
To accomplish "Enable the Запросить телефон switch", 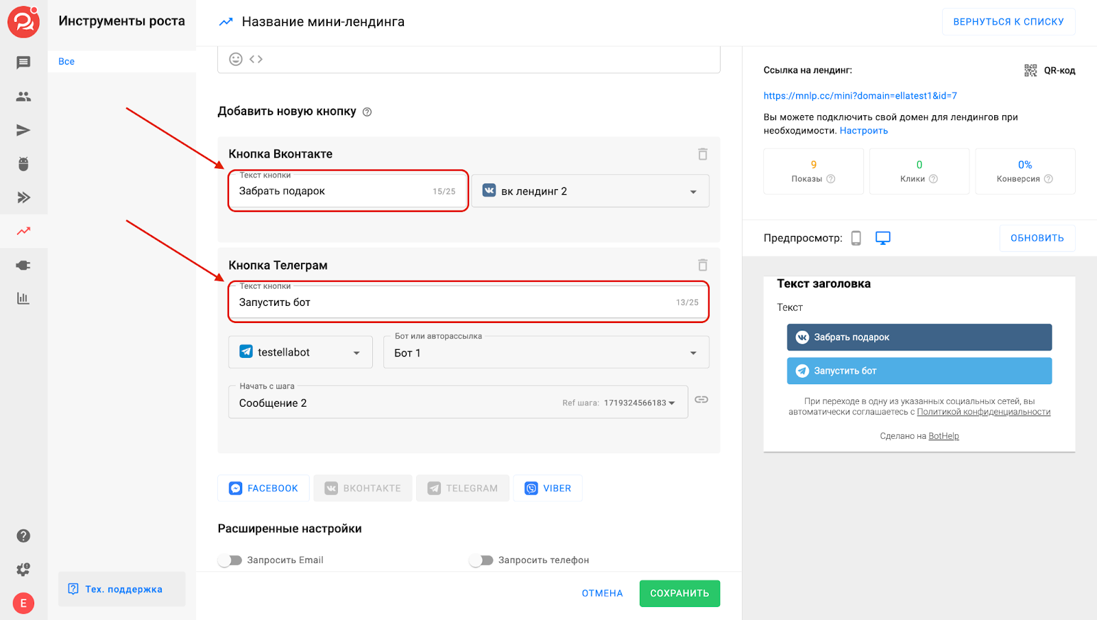I will (481, 560).
